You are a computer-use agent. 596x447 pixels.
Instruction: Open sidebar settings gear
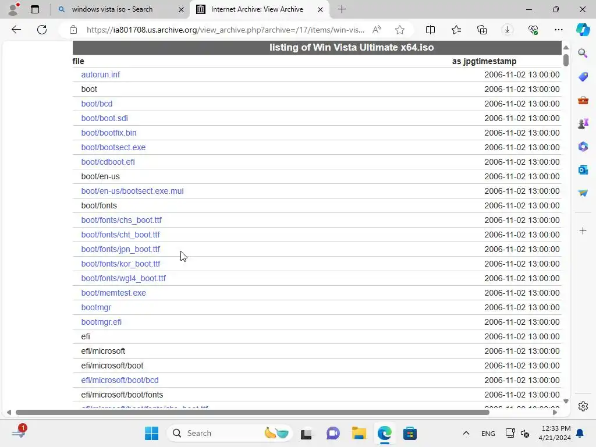pyautogui.click(x=583, y=406)
